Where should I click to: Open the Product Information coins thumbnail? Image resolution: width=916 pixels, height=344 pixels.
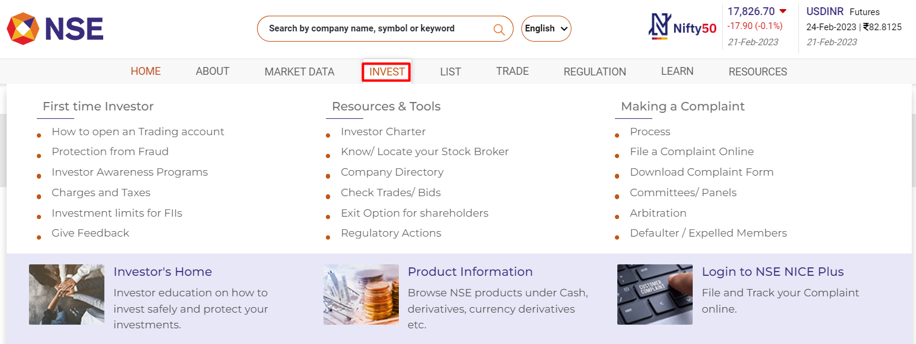click(x=361, y=295)
